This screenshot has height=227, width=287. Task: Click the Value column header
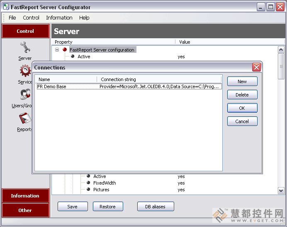click(x=230, y=42)
